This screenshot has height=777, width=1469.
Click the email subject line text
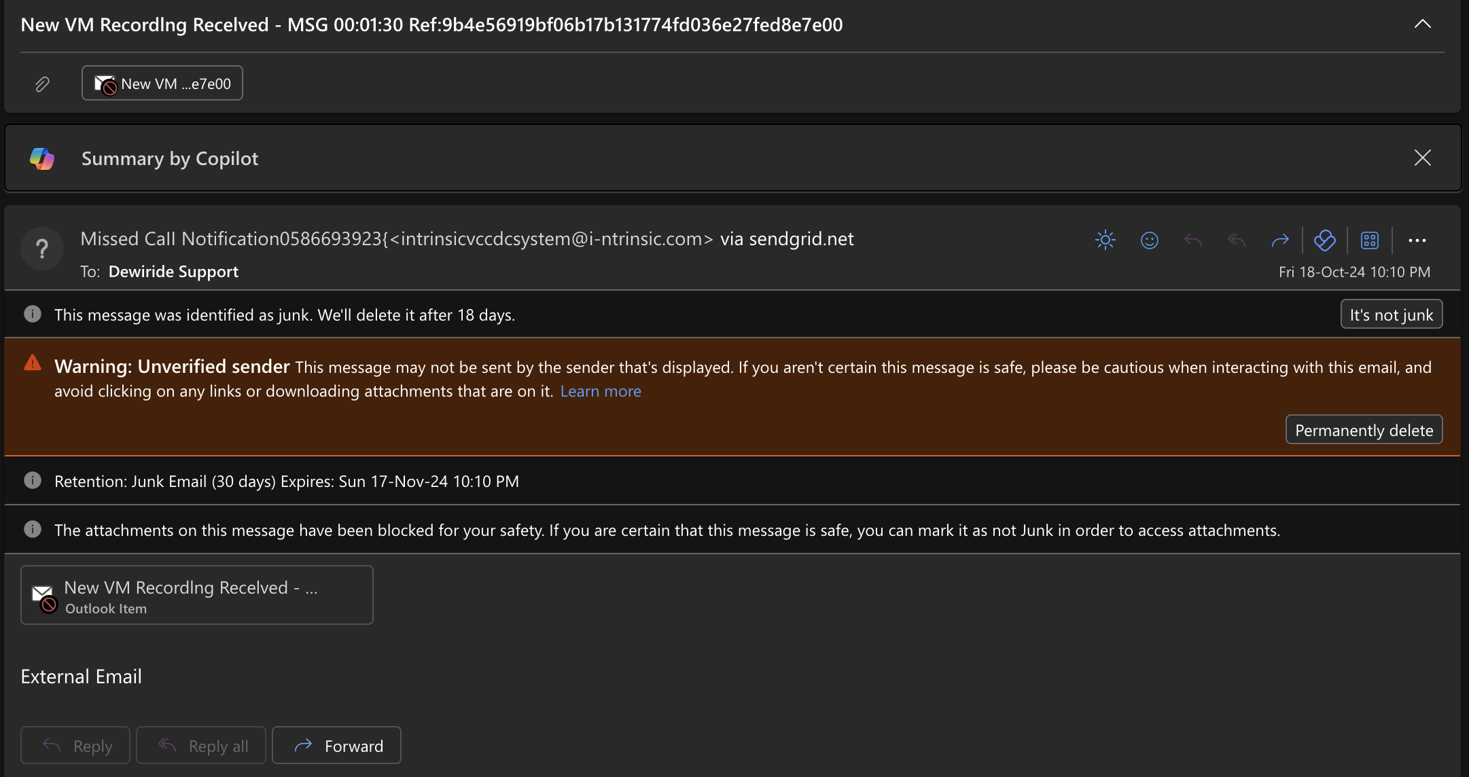click(x=431, y=25)
